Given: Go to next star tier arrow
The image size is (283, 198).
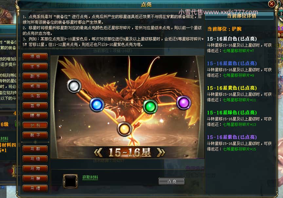Looking at the screenshot, I should click(160, 152).
